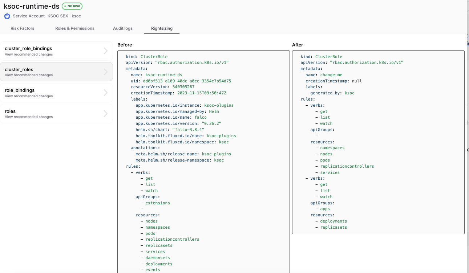Select role_bindings list item title
Screen dimensions: 469x273
[20, 90]
